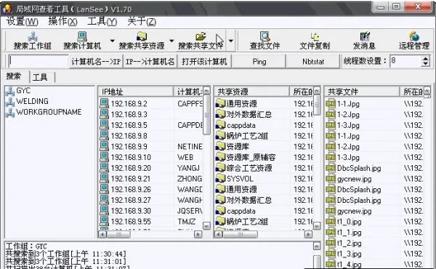Expand the dropdown arrow next to 搜索共享资源
This screenshot has height=269, width=436.
coord(171,41)
